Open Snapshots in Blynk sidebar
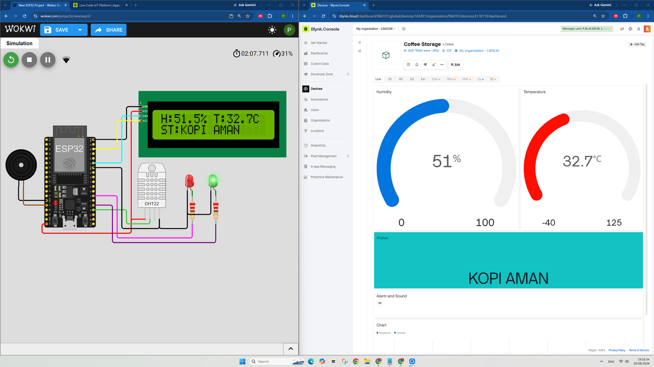654x367 pixels. coord(318,145)
